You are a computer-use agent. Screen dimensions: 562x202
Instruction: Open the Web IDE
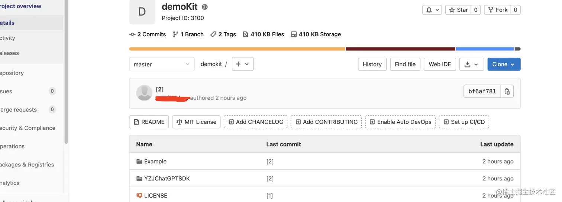[x=440, y=64]
